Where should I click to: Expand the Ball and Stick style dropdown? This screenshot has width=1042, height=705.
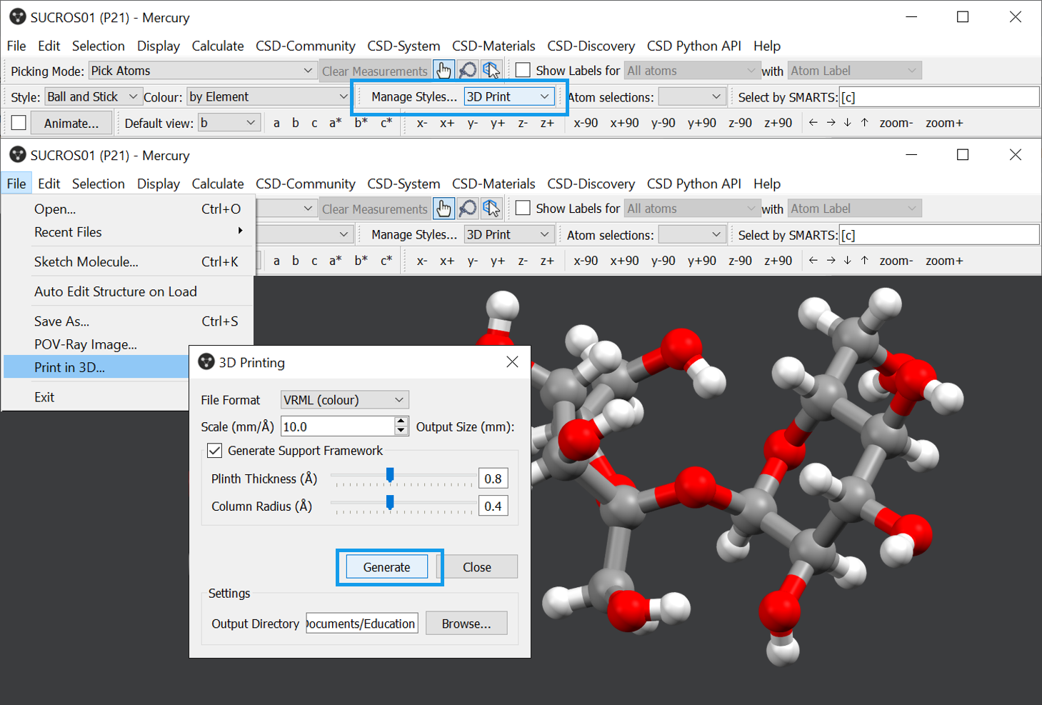pyautogui.click(x=92, y=96)
